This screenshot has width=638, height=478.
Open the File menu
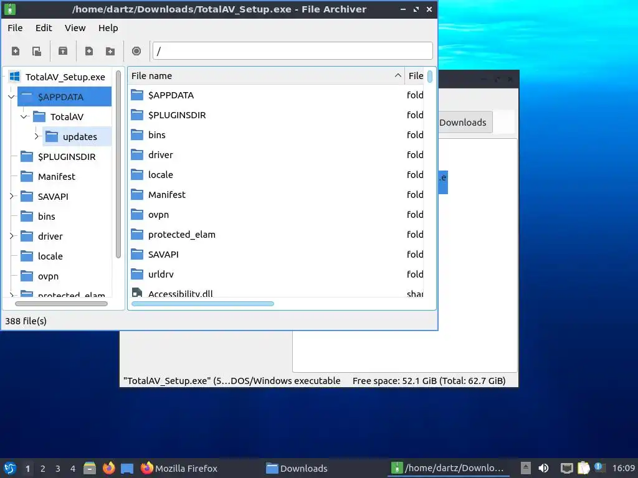click(x=15, y=28)
